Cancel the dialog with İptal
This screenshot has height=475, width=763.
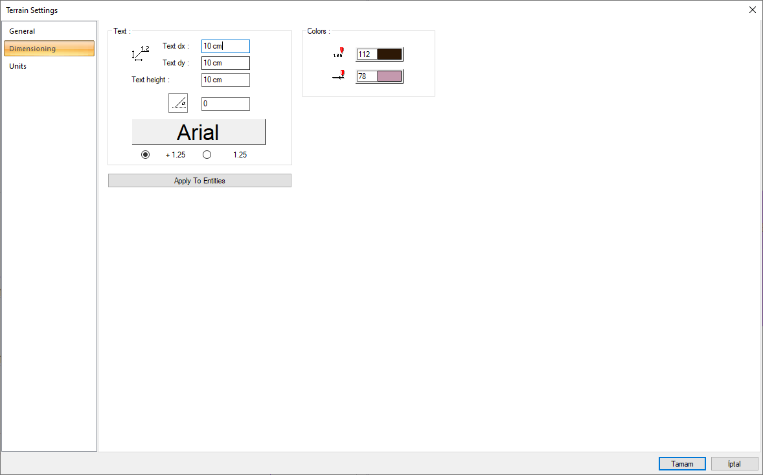[x=734, y=464]
